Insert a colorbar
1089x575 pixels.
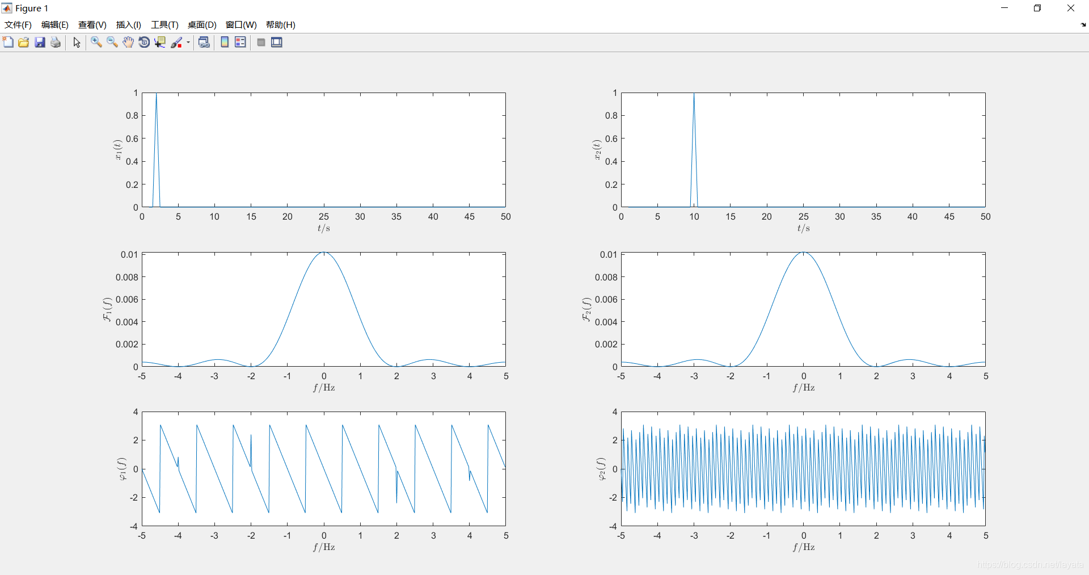click(x=225, y=43)
